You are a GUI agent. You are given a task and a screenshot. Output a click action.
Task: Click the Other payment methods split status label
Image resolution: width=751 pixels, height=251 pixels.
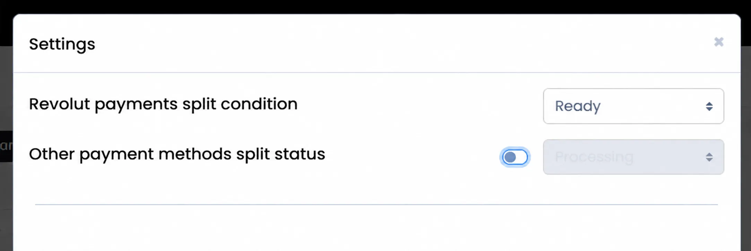pyautogui.click(x=177, y=154)
